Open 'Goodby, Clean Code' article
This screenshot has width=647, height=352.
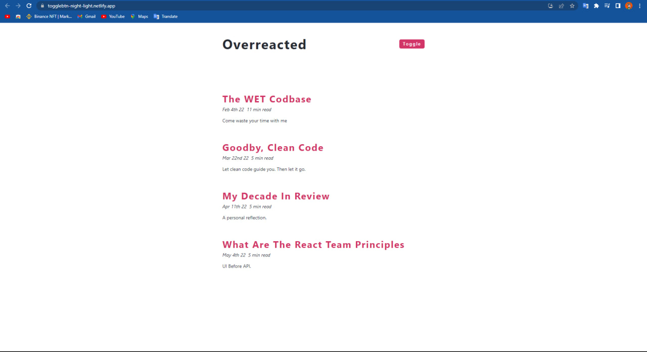pyautogui.click(x=273, y=148)
